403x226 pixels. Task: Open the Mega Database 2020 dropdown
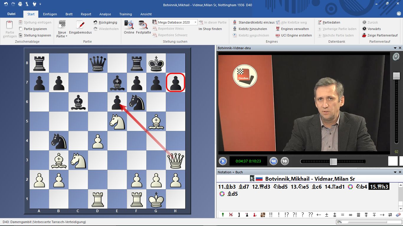[195, 22]
